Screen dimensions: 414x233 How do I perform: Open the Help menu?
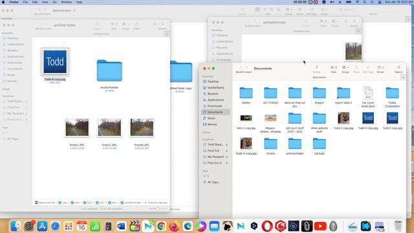[x=79, y=2]
